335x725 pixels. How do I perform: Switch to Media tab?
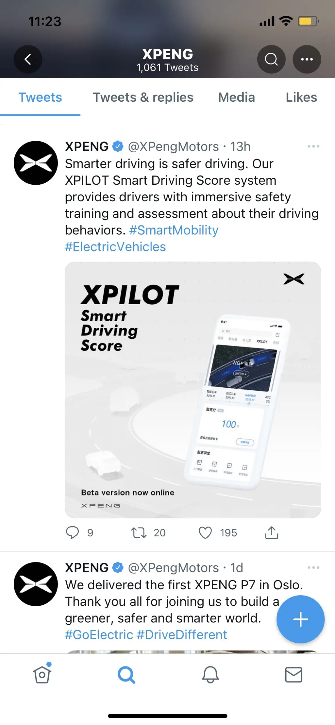(x=237, y=97)
